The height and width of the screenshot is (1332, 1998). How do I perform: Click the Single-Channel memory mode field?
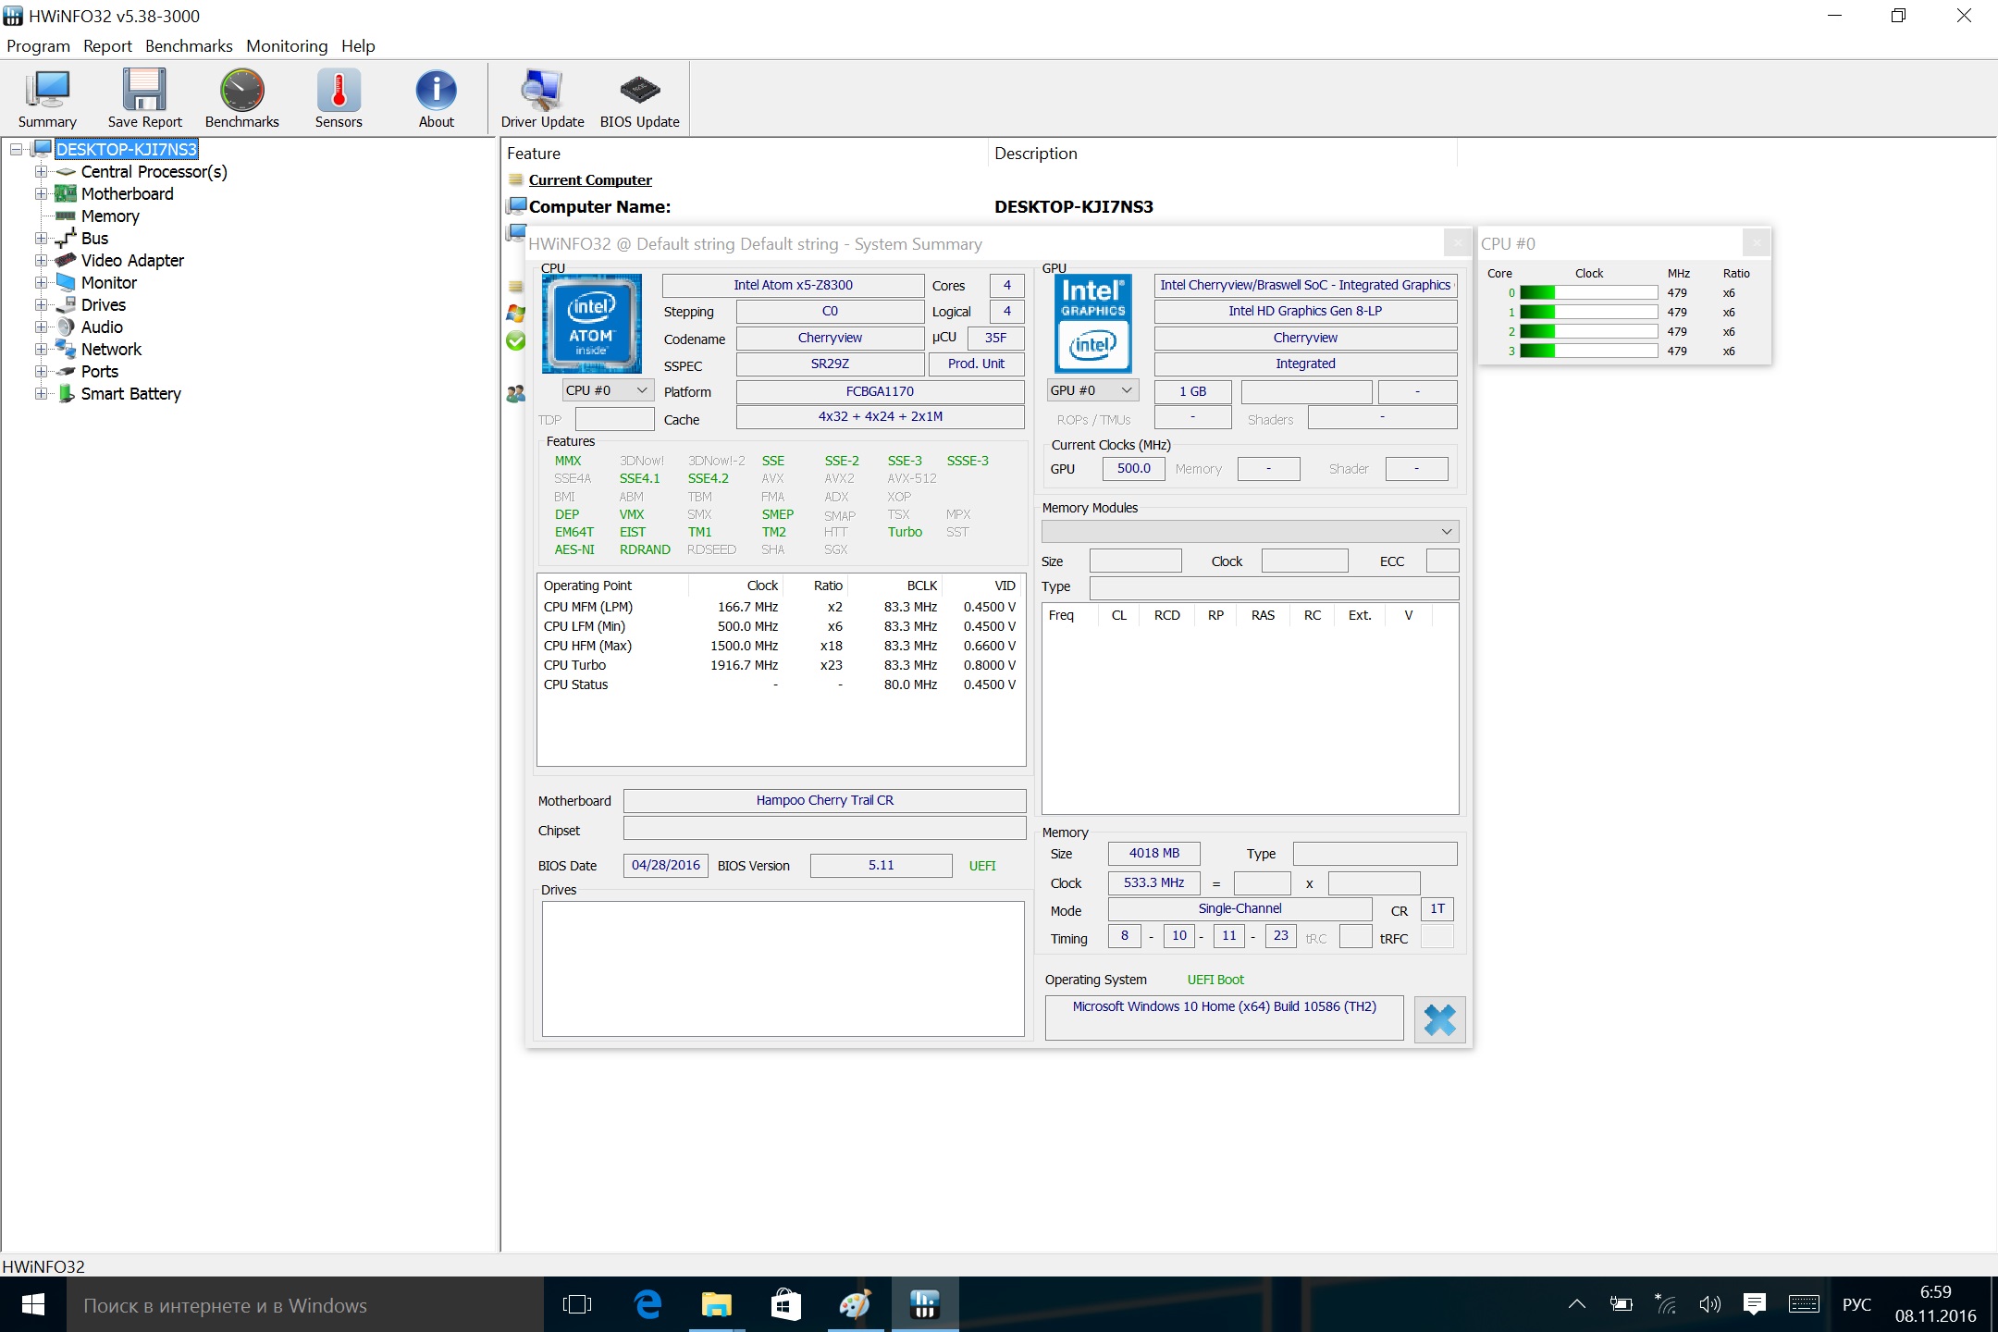pyautogui.click(x=1239, y=908)
